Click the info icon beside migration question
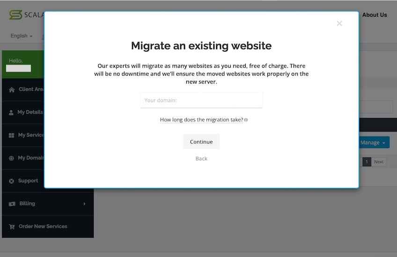The image size is (397, 257). click(246, 120)
